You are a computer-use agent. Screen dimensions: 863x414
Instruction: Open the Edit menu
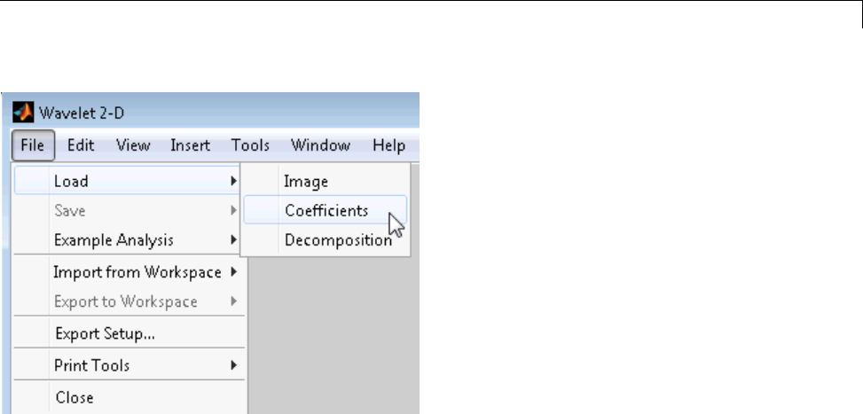pos(81,145)
